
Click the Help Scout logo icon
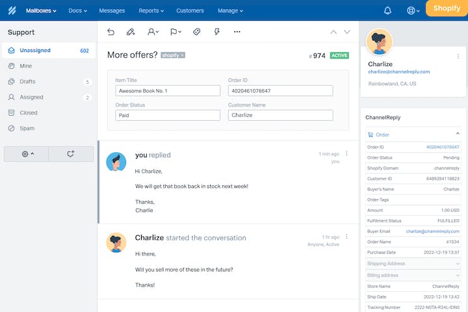point(12,10)
